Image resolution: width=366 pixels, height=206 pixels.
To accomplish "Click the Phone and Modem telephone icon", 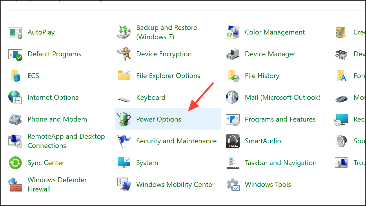I will tap(15, 119).
